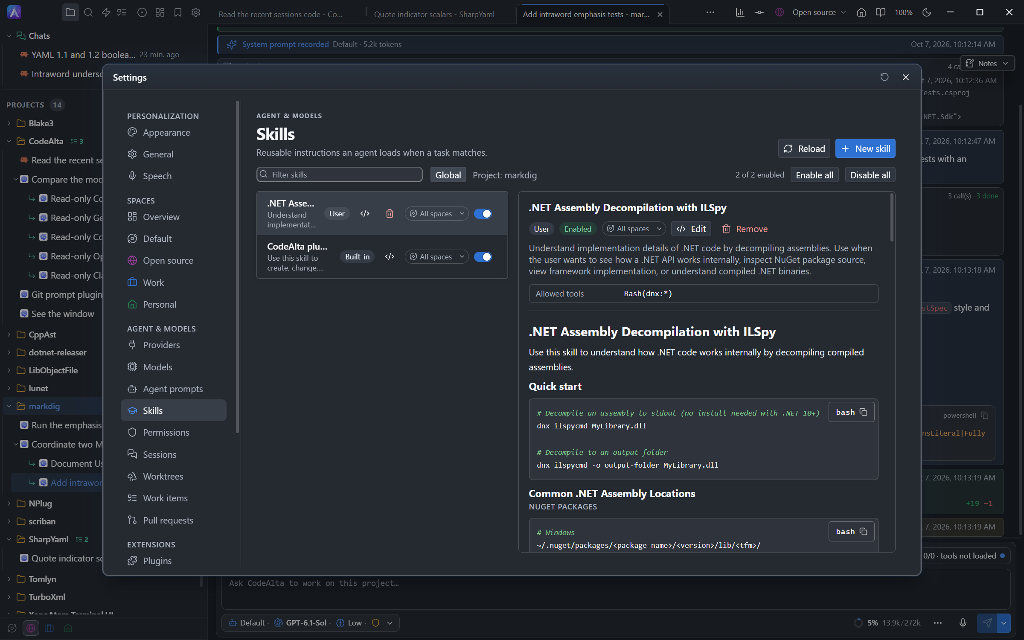Open Permissions settings section
Screen dimensions: 1024x640
(173, 432)
